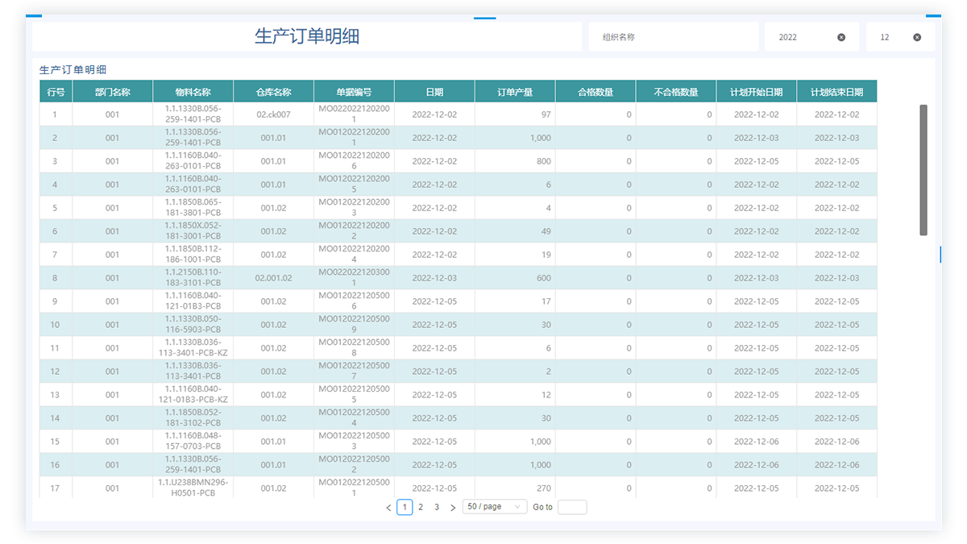Click the 单据编号 column header
The height and width of the screenshot is (544, 967).
coord(354,92)
